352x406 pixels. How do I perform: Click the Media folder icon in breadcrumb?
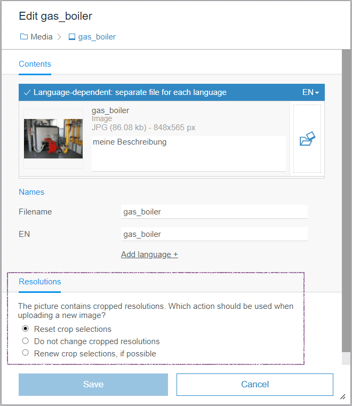[x=24, y=36]
